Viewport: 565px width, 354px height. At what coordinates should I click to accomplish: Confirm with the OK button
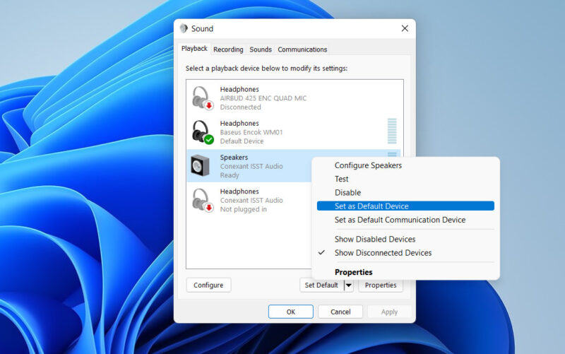pos(290,312)
